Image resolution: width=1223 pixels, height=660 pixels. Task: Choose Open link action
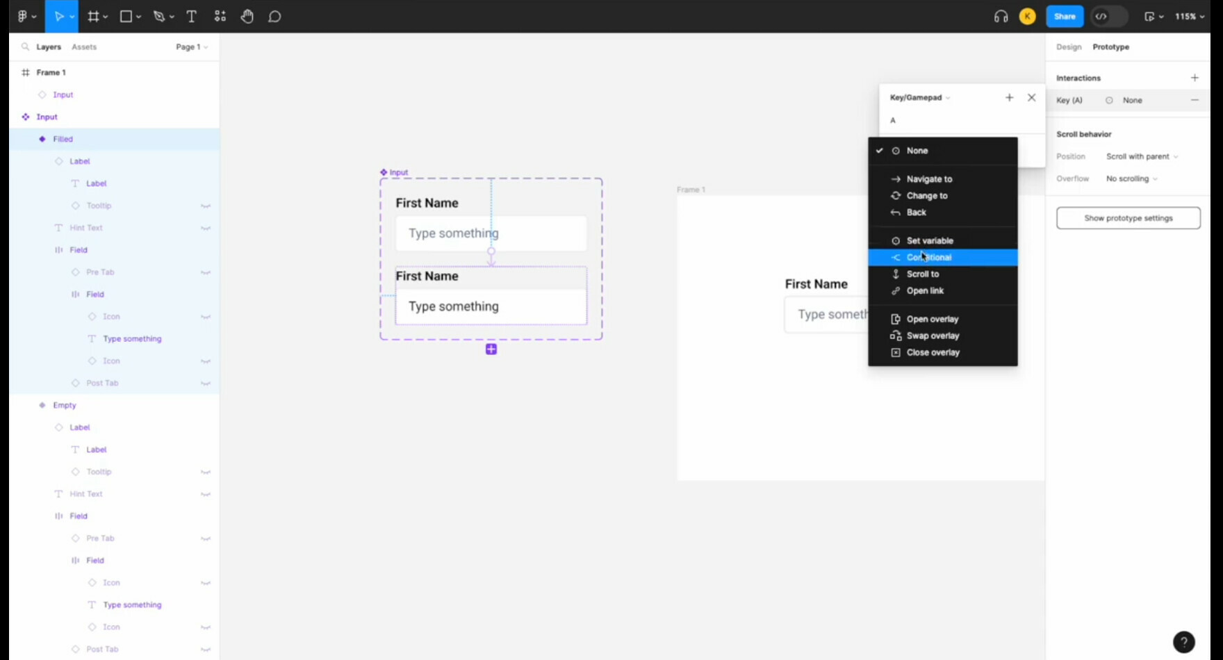pos(943,291)
